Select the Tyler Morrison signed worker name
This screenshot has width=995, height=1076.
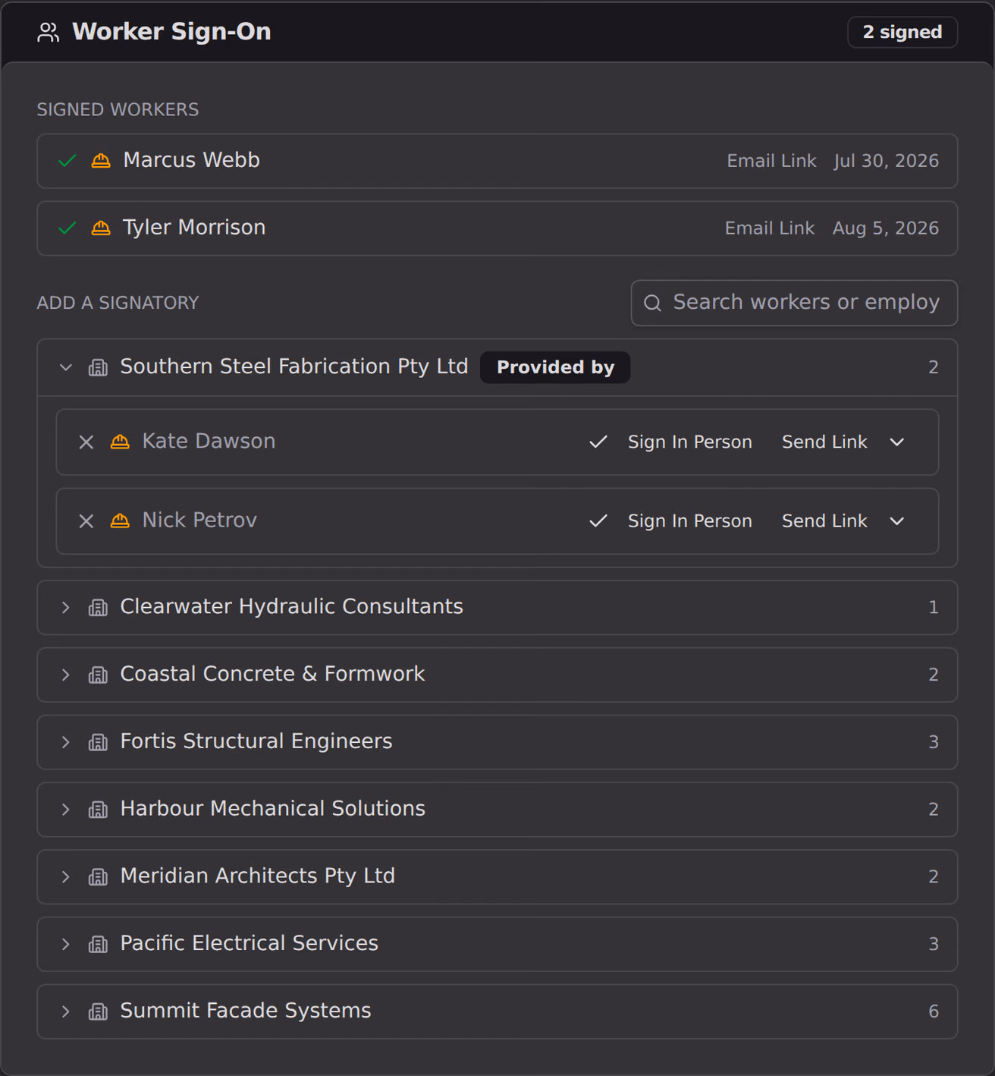194,228
